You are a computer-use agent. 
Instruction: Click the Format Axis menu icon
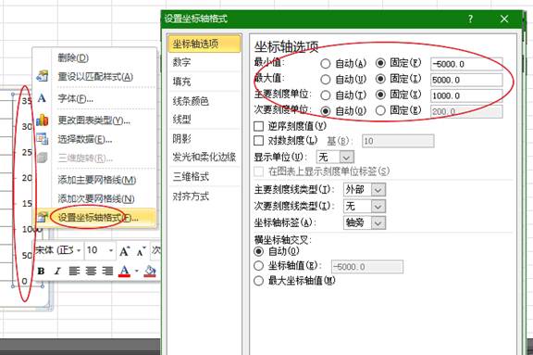[x=43, y=217]
